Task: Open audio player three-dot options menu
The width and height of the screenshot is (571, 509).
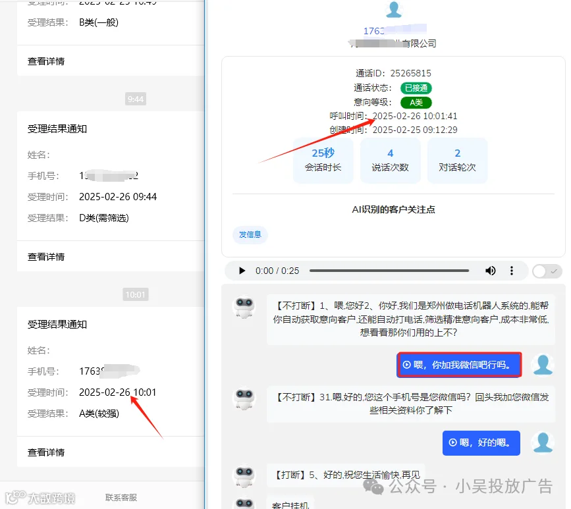Action: coord(512,271)
